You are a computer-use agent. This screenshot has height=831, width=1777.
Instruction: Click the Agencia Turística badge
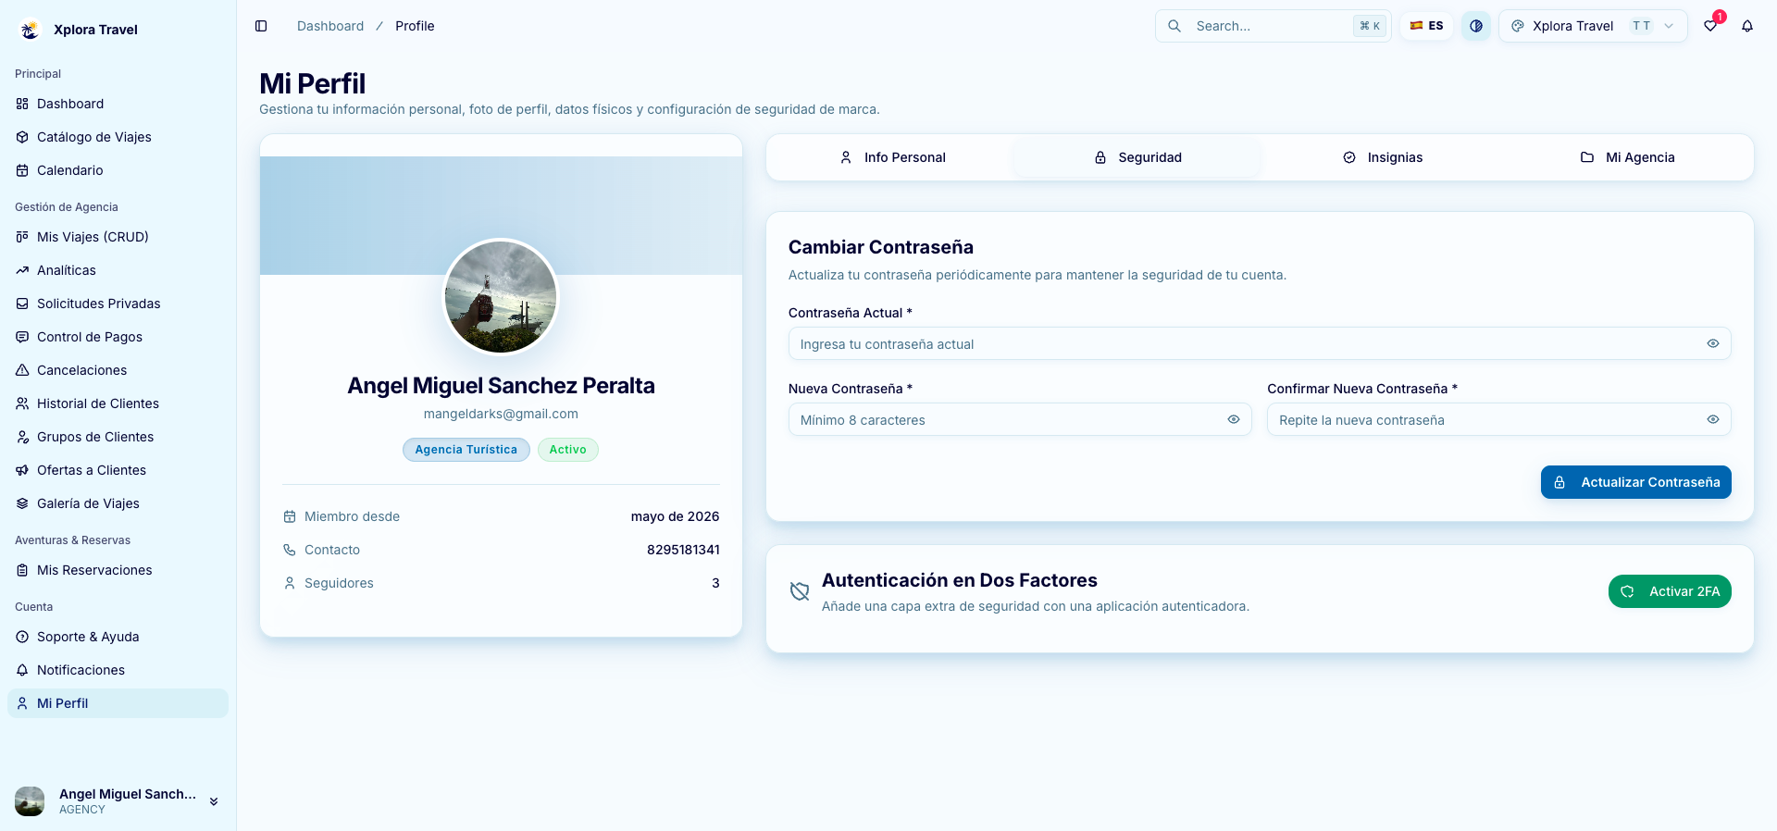coord(466,450)
